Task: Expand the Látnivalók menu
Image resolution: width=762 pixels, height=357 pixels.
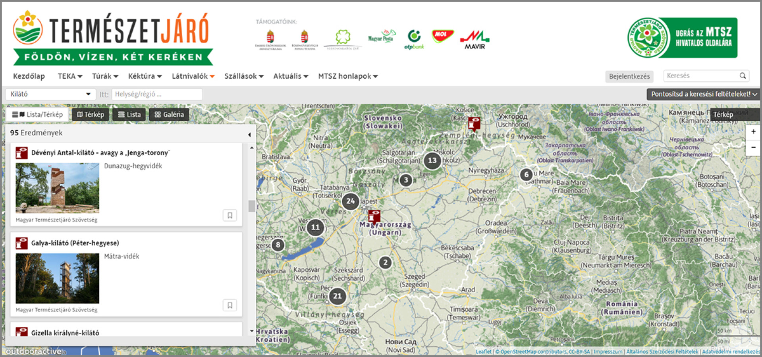Action: pos(193,76)
